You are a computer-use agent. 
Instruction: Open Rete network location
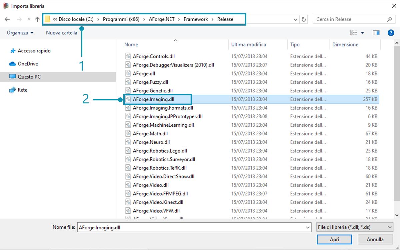click(22, 90)
